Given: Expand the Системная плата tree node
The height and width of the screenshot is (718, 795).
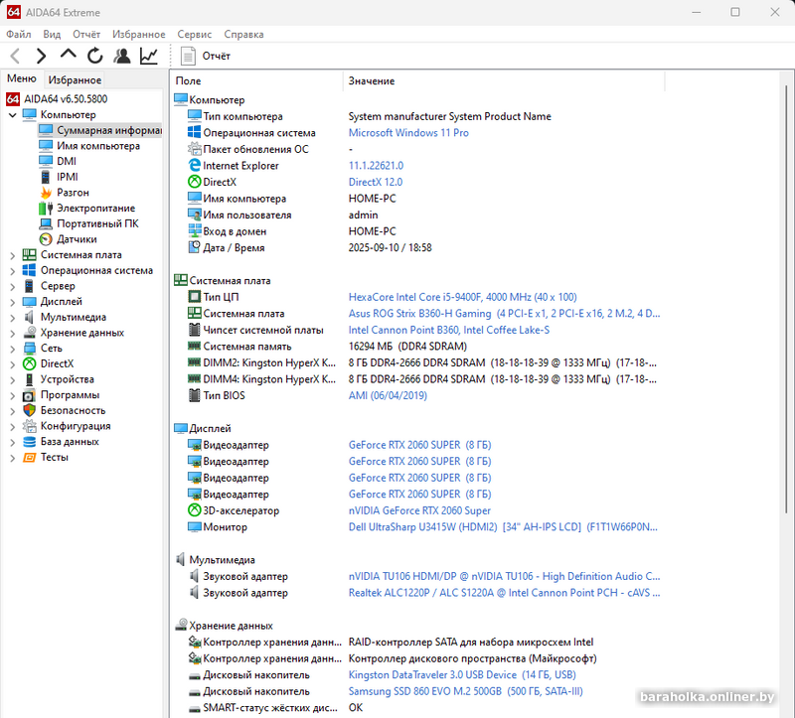Looking at the screenshot, I should (x=13, y=255).
